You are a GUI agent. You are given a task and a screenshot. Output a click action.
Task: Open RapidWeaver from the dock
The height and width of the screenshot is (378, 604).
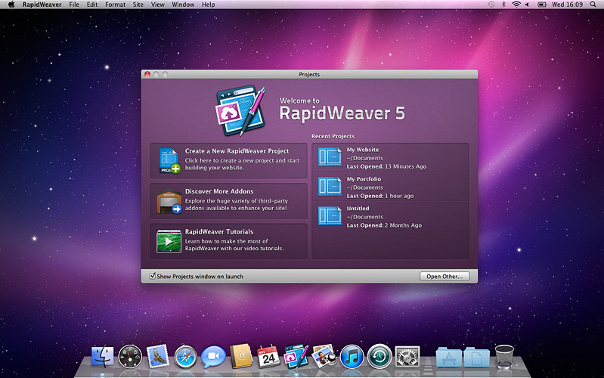pyautogui.click(x=295, y=355)
